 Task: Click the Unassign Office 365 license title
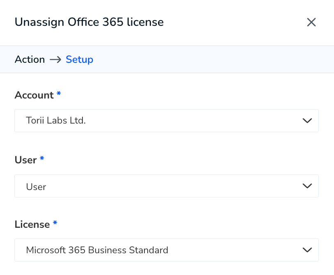pyautogui.click(x=89, y=22)
